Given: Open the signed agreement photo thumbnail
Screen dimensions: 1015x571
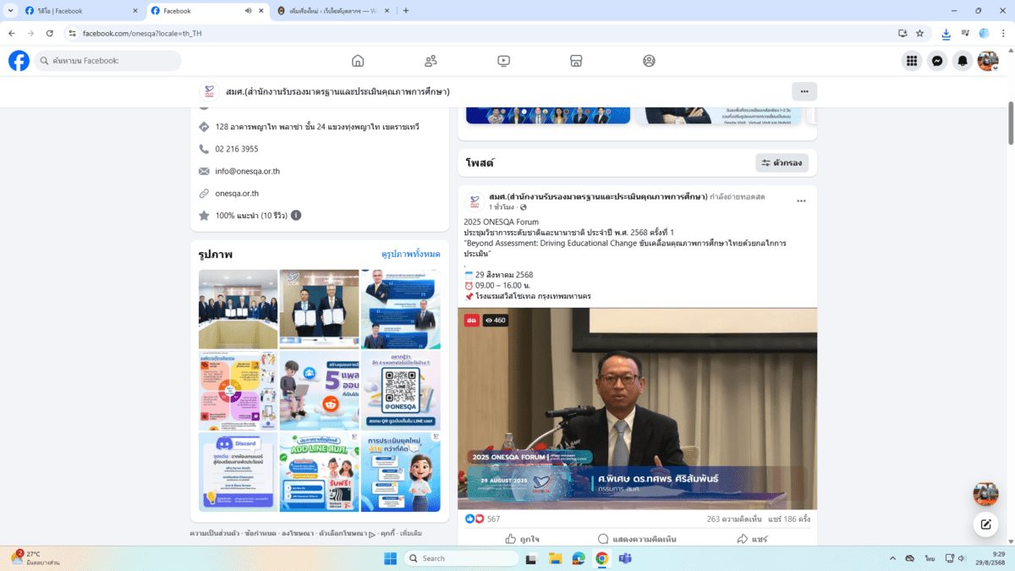Looking at the screenshot, I should click(x=319, y=309).
